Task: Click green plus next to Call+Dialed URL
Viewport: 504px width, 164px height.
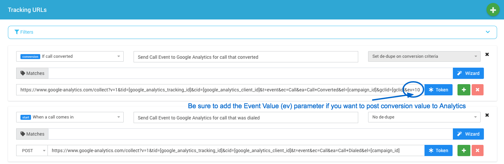Action: [x=464, y=150]
